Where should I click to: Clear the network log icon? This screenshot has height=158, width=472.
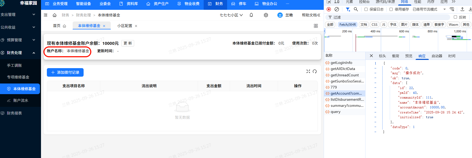337,9
